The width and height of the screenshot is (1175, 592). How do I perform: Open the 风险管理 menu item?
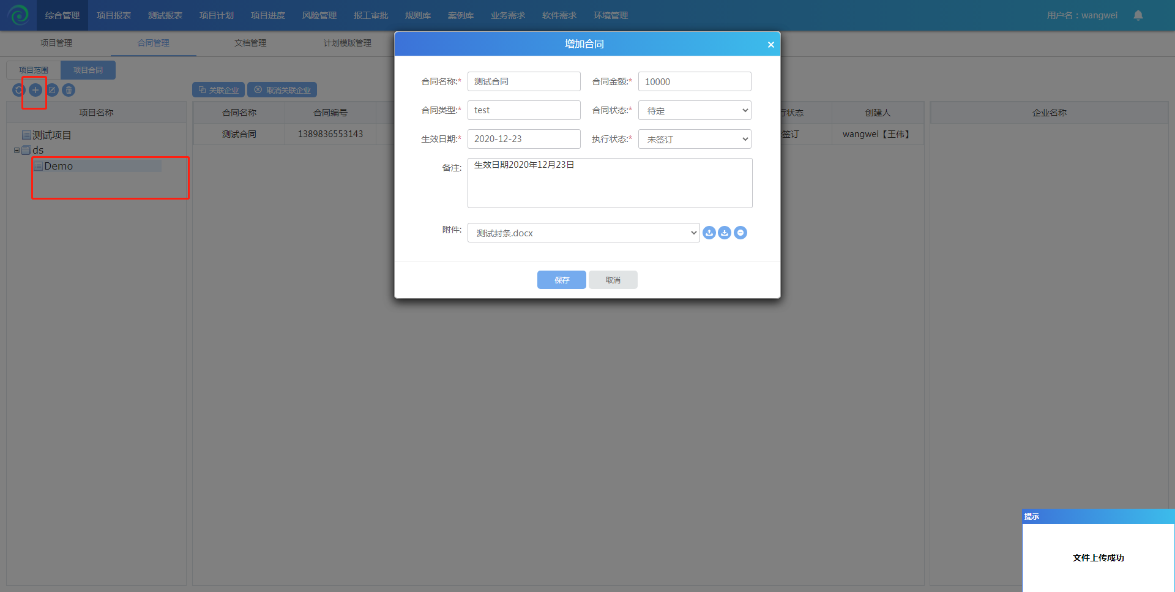[319, 15]
